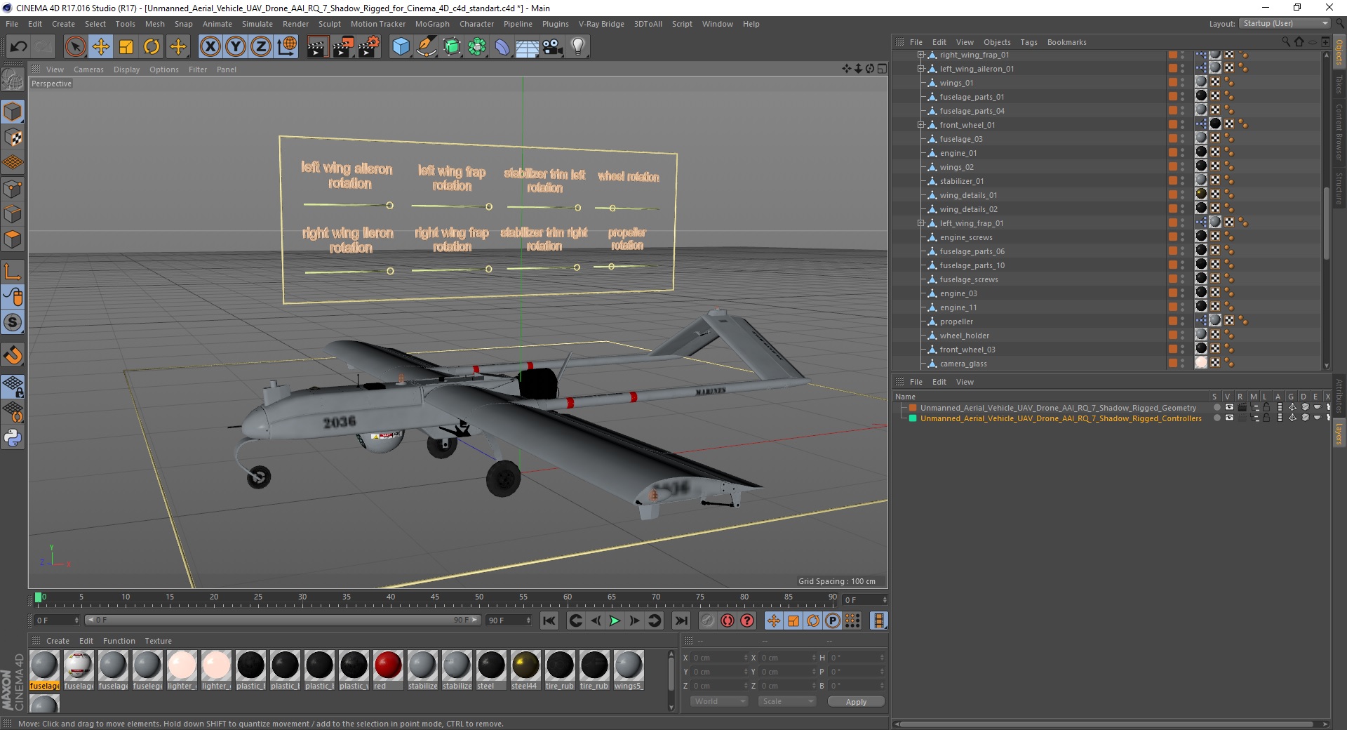This screenshot has height=730, width=1347.
Task: Expand front_wheel_01 tree item
Action: (920, 125)
